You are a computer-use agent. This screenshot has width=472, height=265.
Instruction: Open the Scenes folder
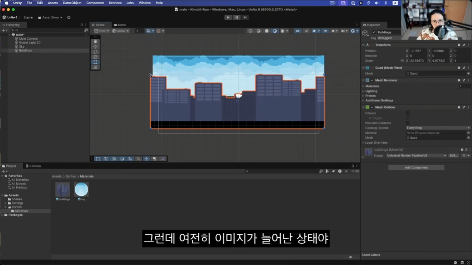17,199
